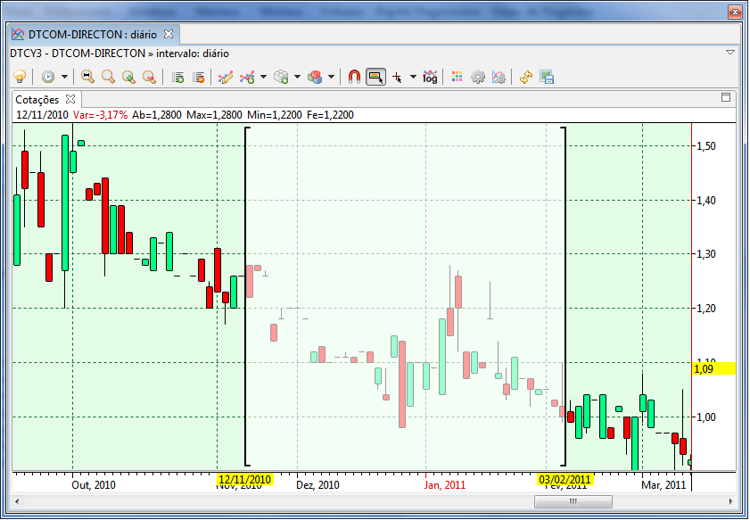Click the Out, 2010 axis label
750x520 pixels.
94,484
